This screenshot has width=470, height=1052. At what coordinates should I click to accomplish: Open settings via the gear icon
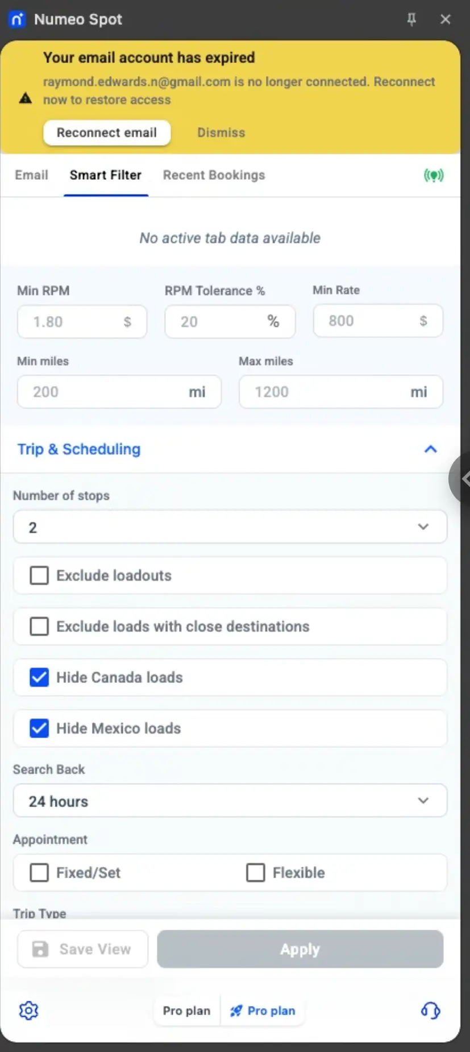click(x=28, y=1010)
